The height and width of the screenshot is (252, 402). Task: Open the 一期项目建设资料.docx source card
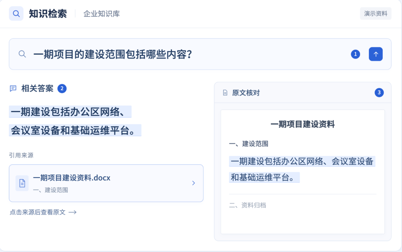[106, 183]
